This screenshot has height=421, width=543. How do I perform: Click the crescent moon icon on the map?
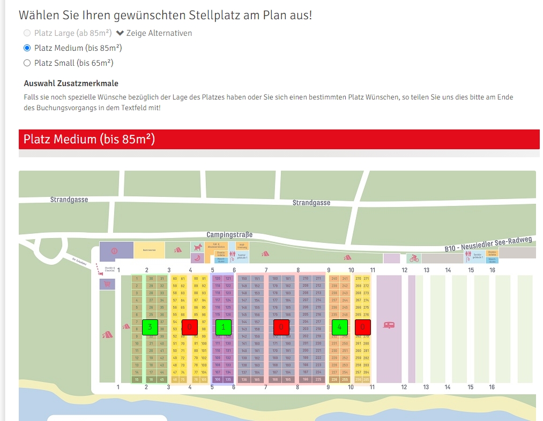tap(197, 258)
